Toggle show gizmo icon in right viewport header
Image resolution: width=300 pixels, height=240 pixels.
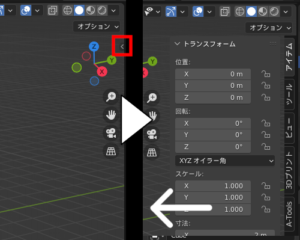[171, 11]
